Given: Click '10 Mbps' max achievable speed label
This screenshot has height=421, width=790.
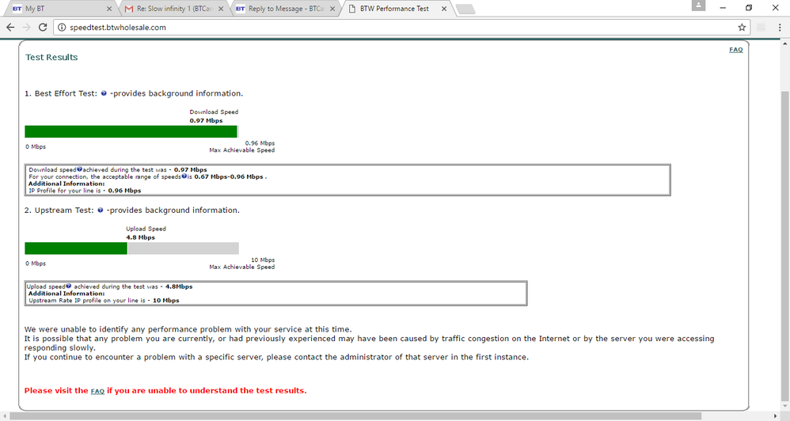Looking at the screenshot, I should click(x=263, y=260).
